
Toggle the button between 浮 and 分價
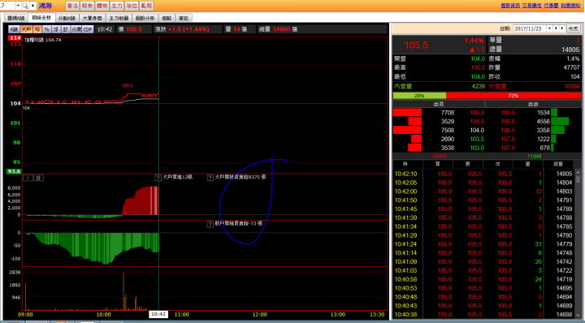[65, 29]
